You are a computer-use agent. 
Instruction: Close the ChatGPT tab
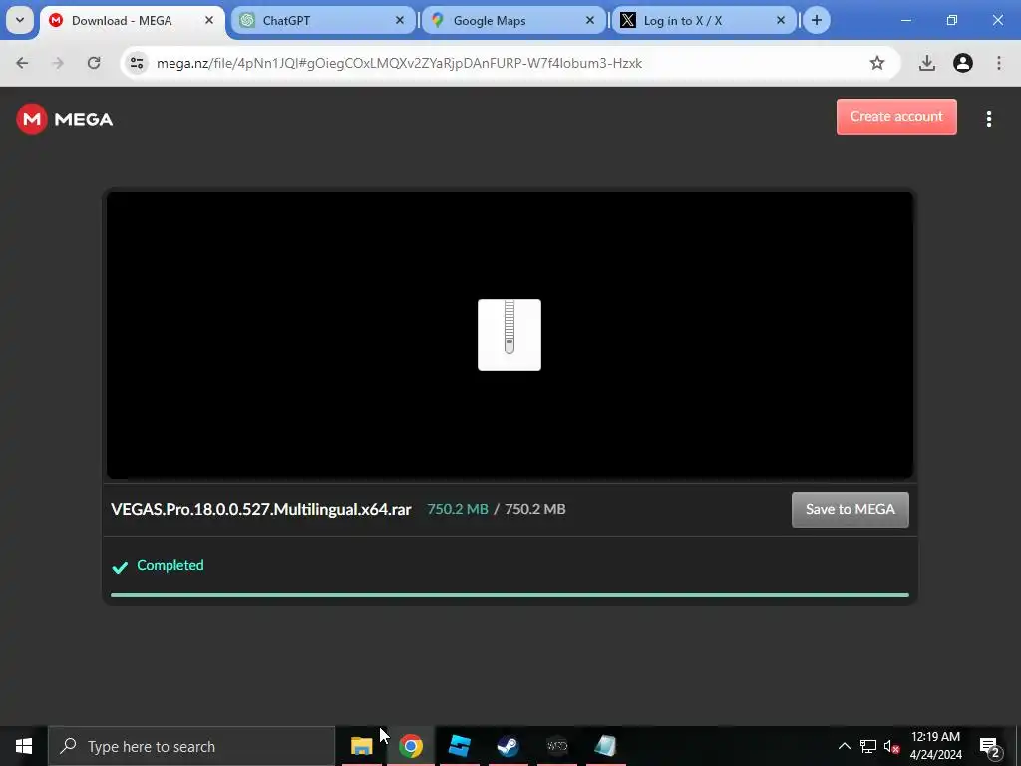pos(400,20)
